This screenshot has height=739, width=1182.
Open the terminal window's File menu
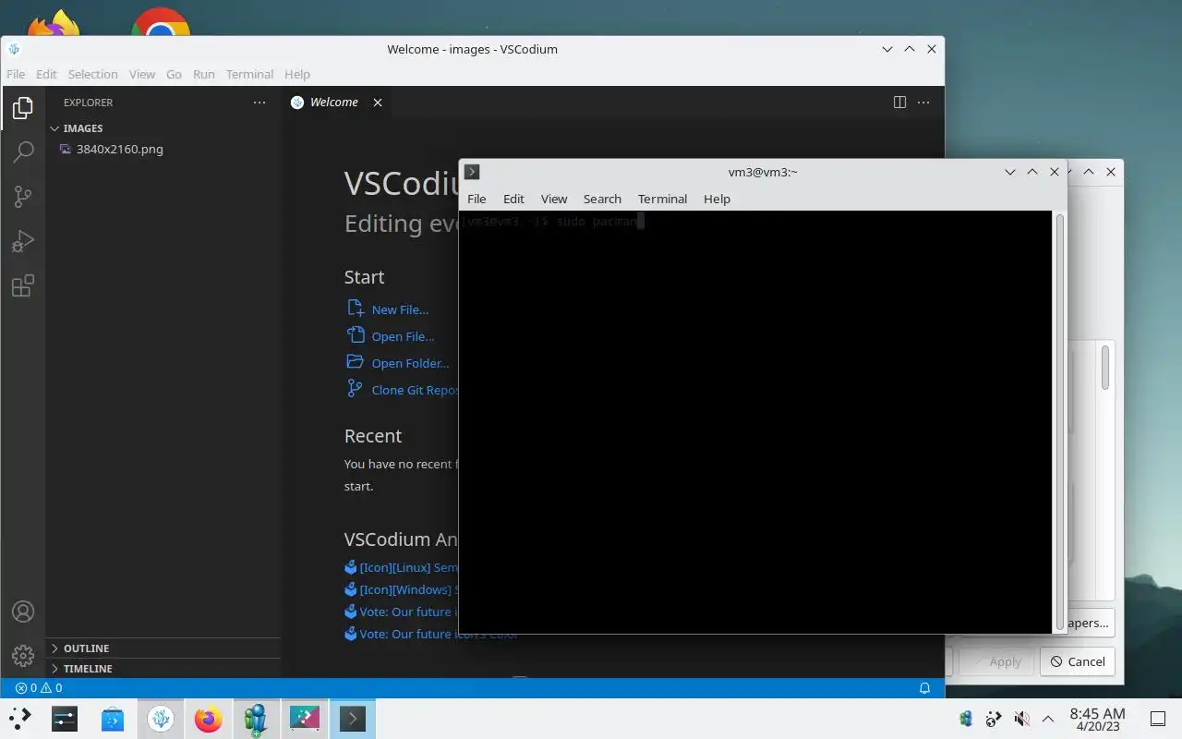point(476,199)
